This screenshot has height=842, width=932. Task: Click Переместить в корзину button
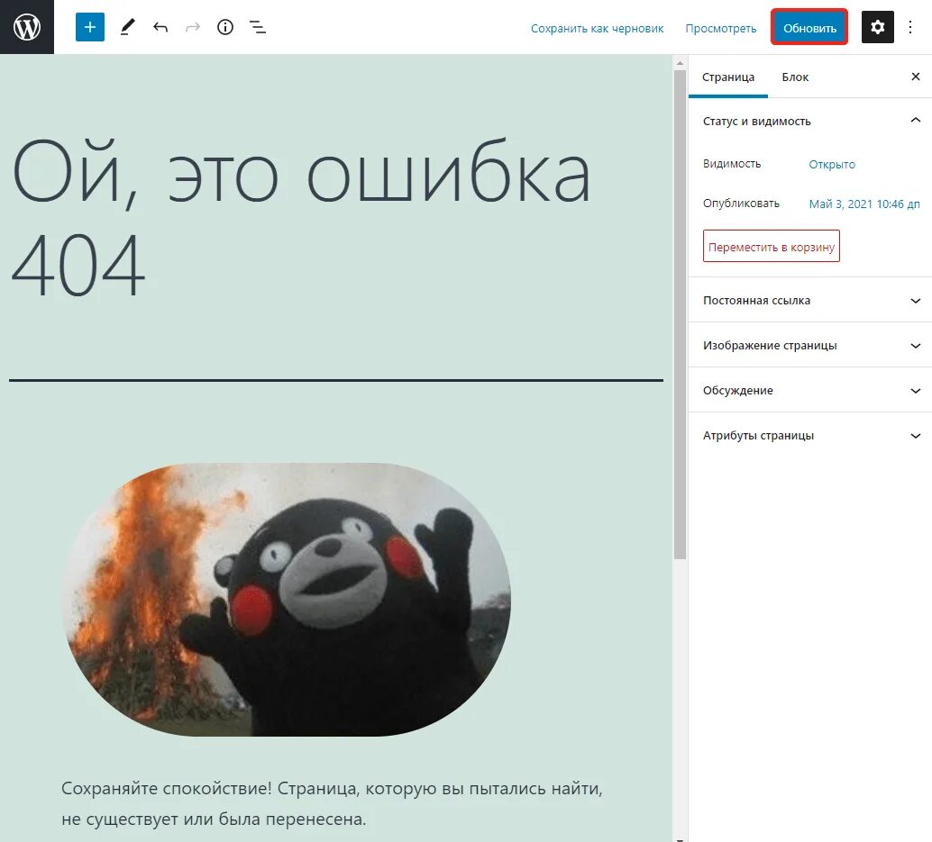point(771,247)
